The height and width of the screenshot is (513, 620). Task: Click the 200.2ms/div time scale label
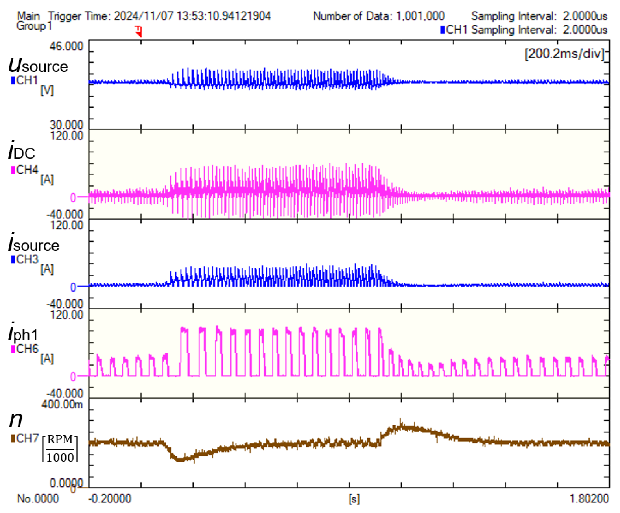[564, 54]
